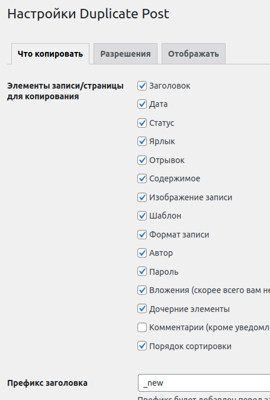Toggle the Шаблон checkbox

click(x=142, y=216)
